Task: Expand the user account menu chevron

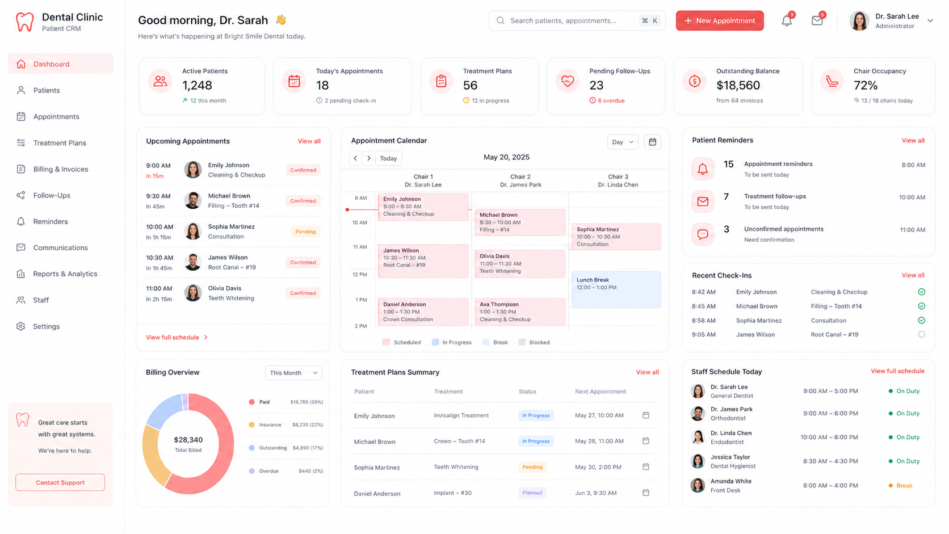Action: pos(930,21)
